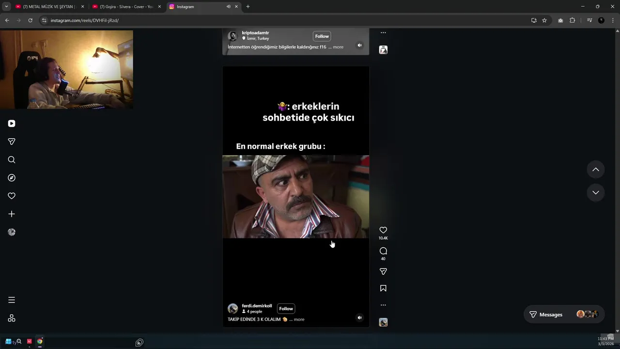Expand the kriptoadamtr caption with more

tap(338, 47)
